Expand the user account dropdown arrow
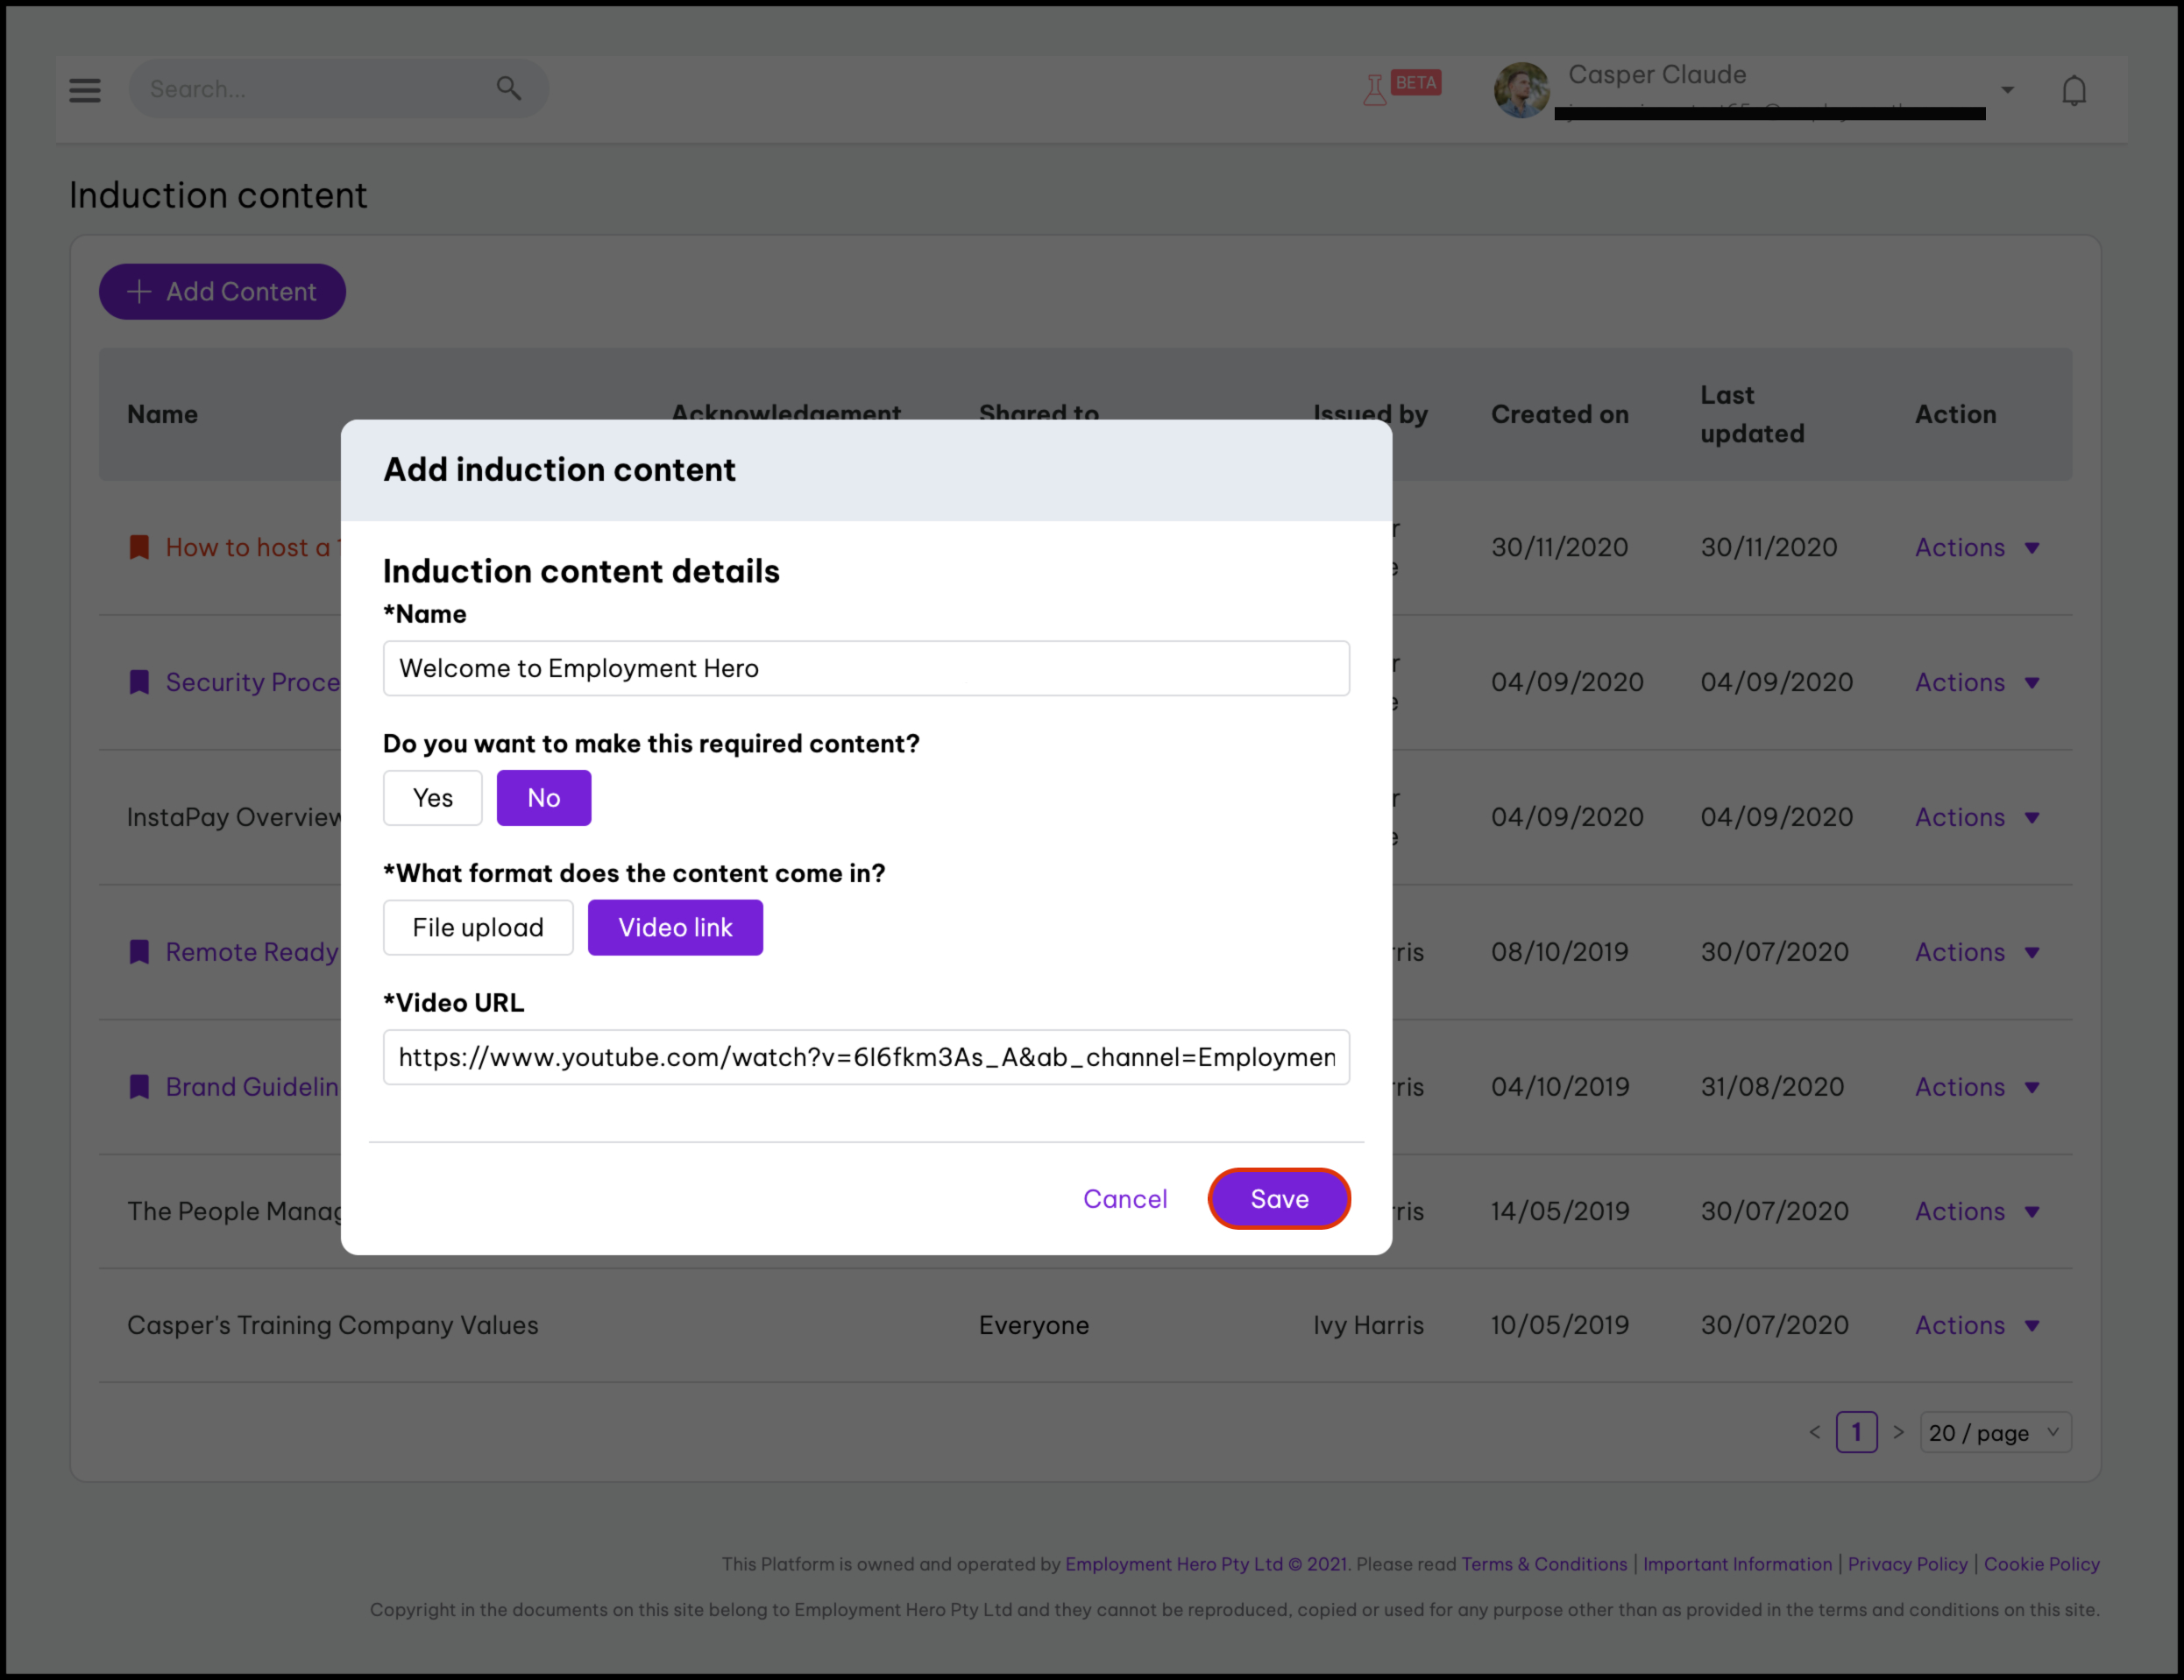Viewport: 2184px width, 1680px height. point(2007,91)
